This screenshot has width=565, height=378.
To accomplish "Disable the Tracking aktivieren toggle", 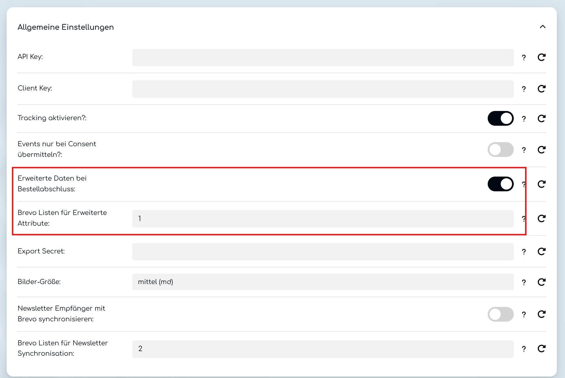I will (500, 118).
